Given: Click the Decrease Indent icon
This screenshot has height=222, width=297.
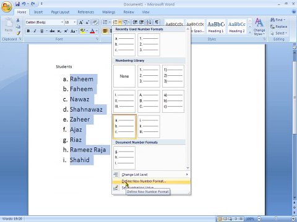Looking at the screenshot, I should tap(135, 22).
